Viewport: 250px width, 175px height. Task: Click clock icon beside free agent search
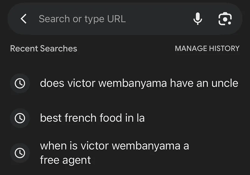pos(20,153)
